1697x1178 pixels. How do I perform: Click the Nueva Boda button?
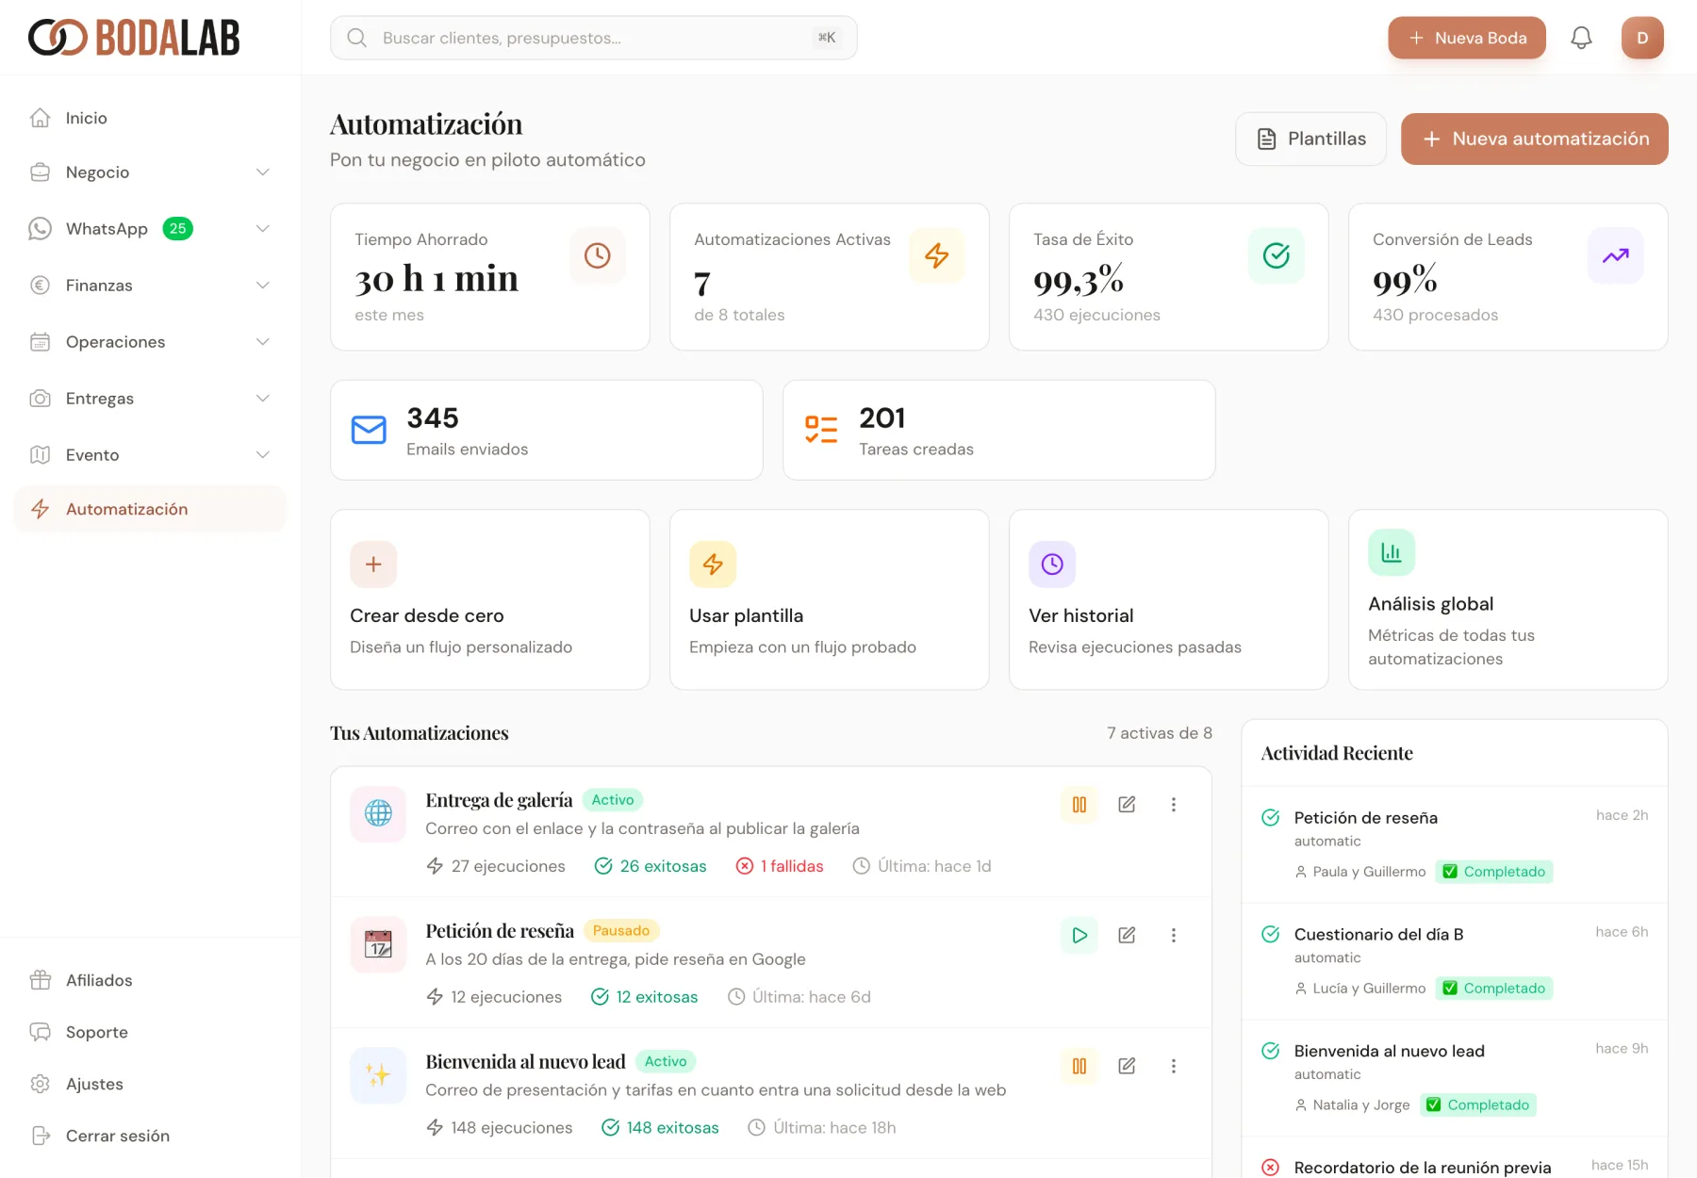[x=1467, y=38]
